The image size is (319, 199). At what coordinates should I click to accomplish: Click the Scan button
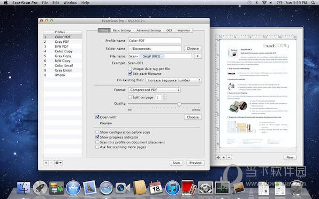pyautogui.click(x=176, y=163)
